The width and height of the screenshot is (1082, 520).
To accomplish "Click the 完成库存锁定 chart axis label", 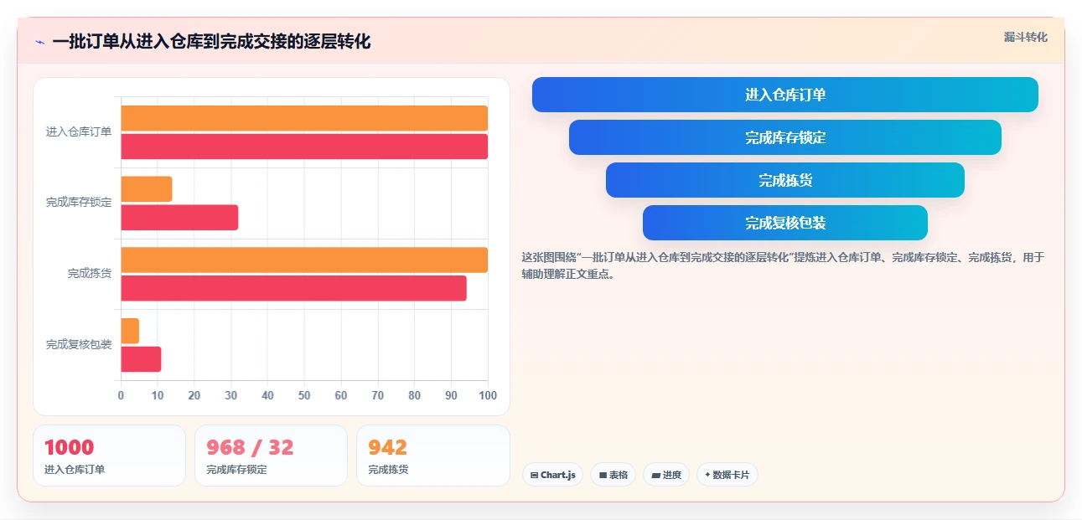I will [79, 203].
